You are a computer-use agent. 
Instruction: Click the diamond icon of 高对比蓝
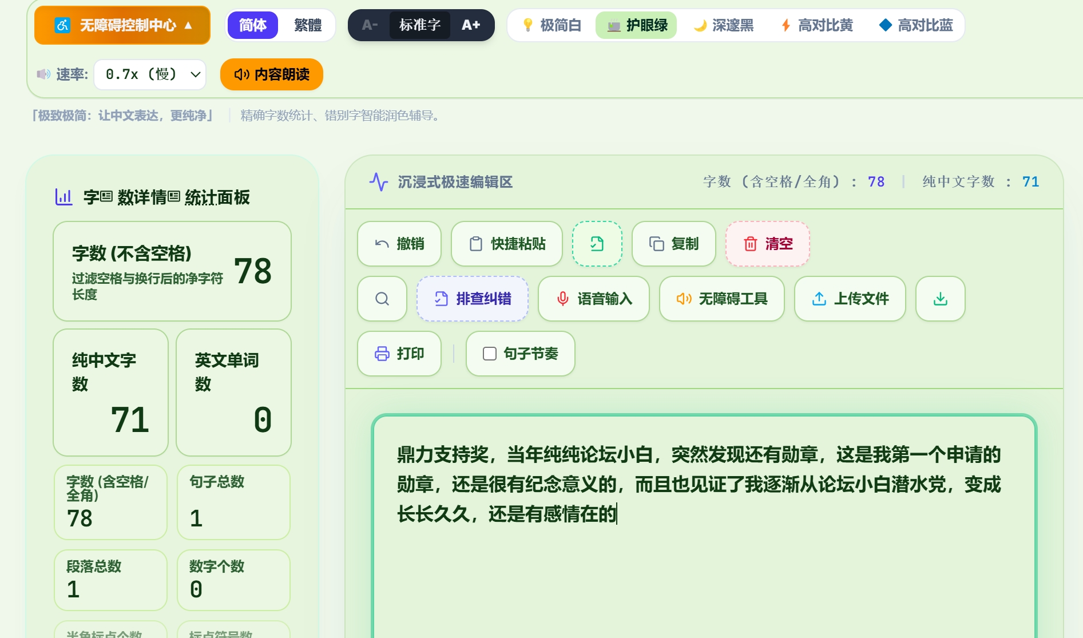(x=886, y=25)
